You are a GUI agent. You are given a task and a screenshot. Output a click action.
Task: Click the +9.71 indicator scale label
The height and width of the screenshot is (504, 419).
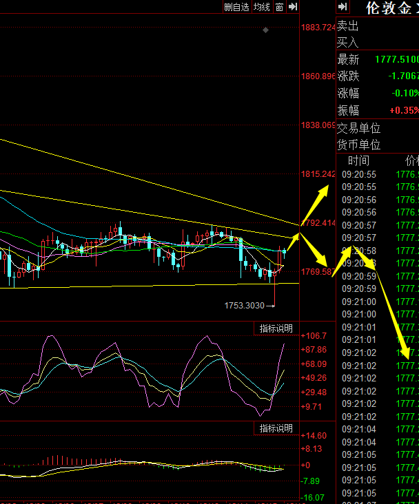pyautogui.click(x=311, y=407)
